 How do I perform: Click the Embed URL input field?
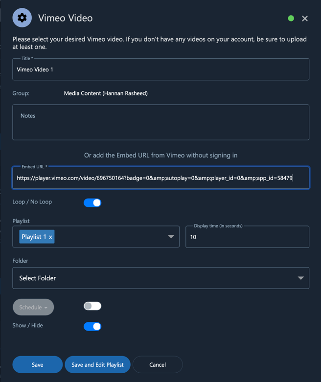point(160,178)
